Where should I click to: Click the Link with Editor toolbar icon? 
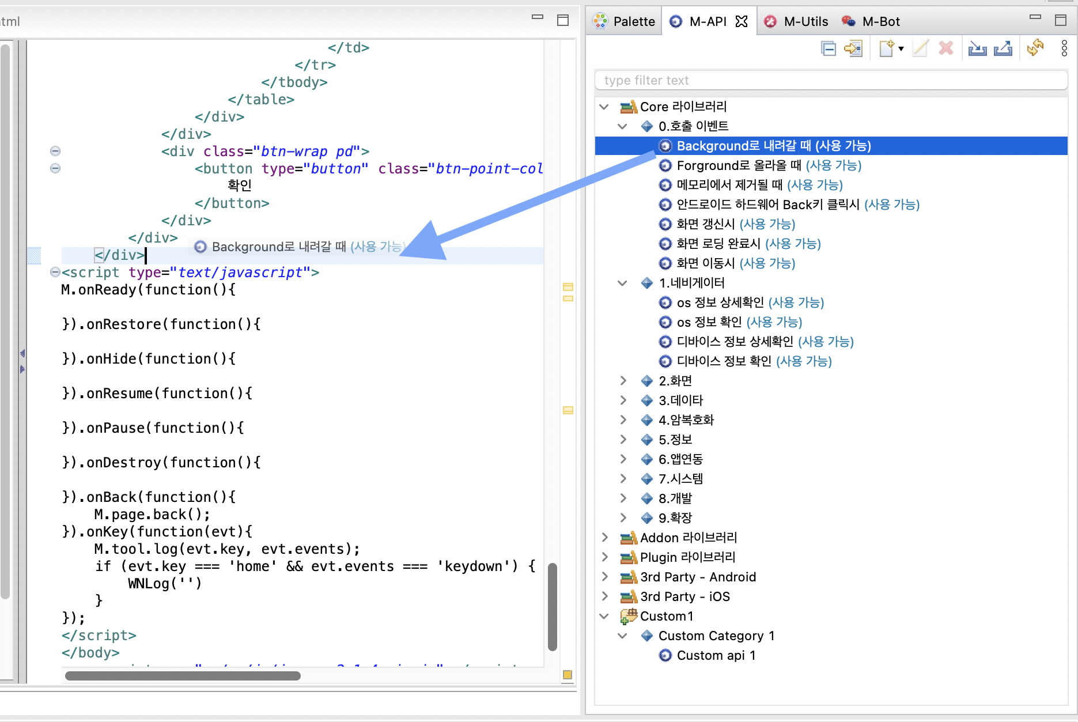pos(853,48)
